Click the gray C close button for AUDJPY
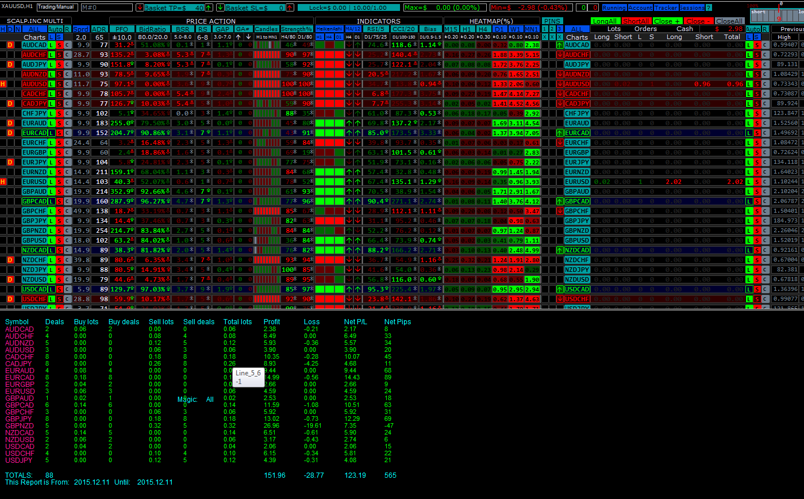804x499 pixels. point(68,64)
